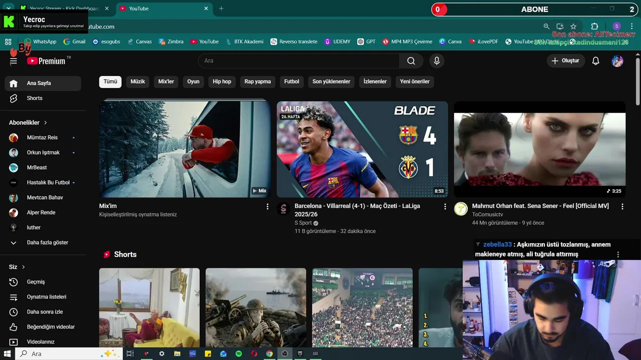Click the YouTube Premium logo

[x=47, y=60]
